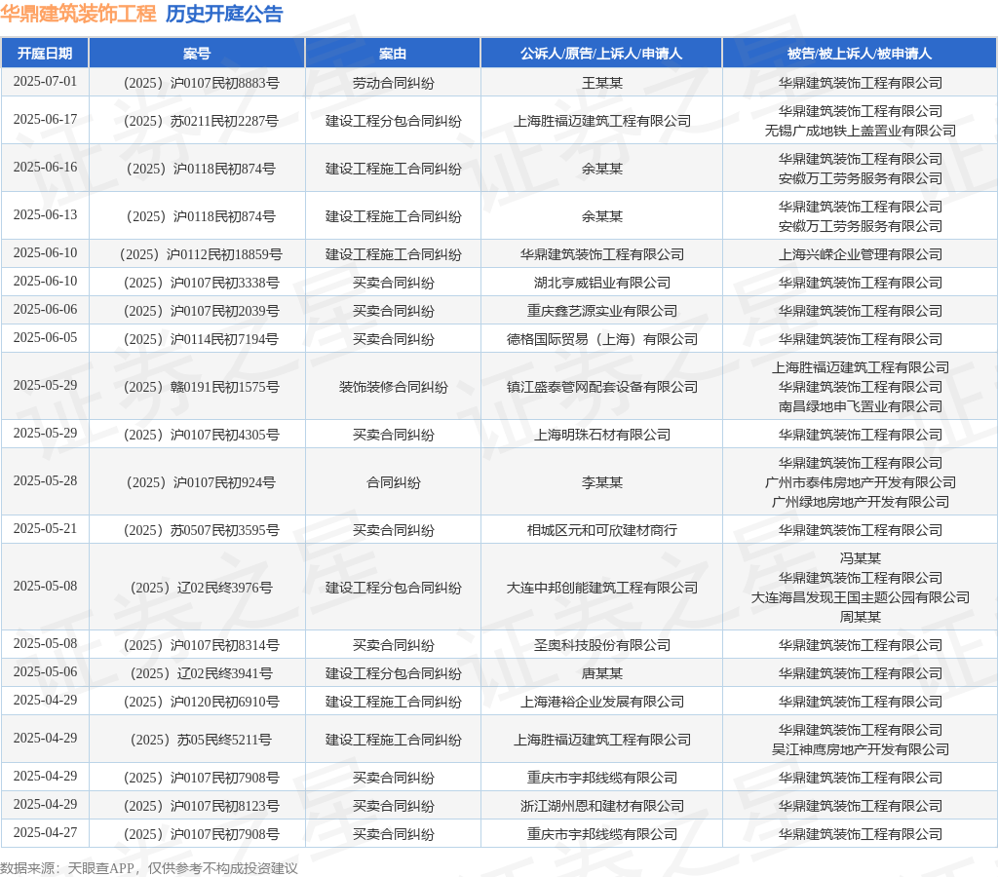
Task: Click case number 赣0191民初1575号
Action: pos(201,387)
